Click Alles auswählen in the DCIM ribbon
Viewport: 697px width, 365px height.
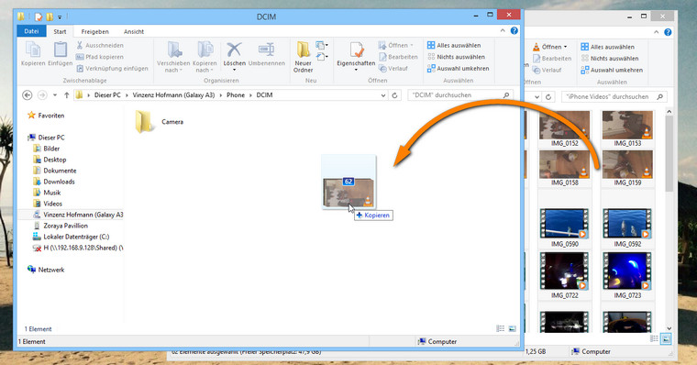pyautogui.click(x=454, y=45)
